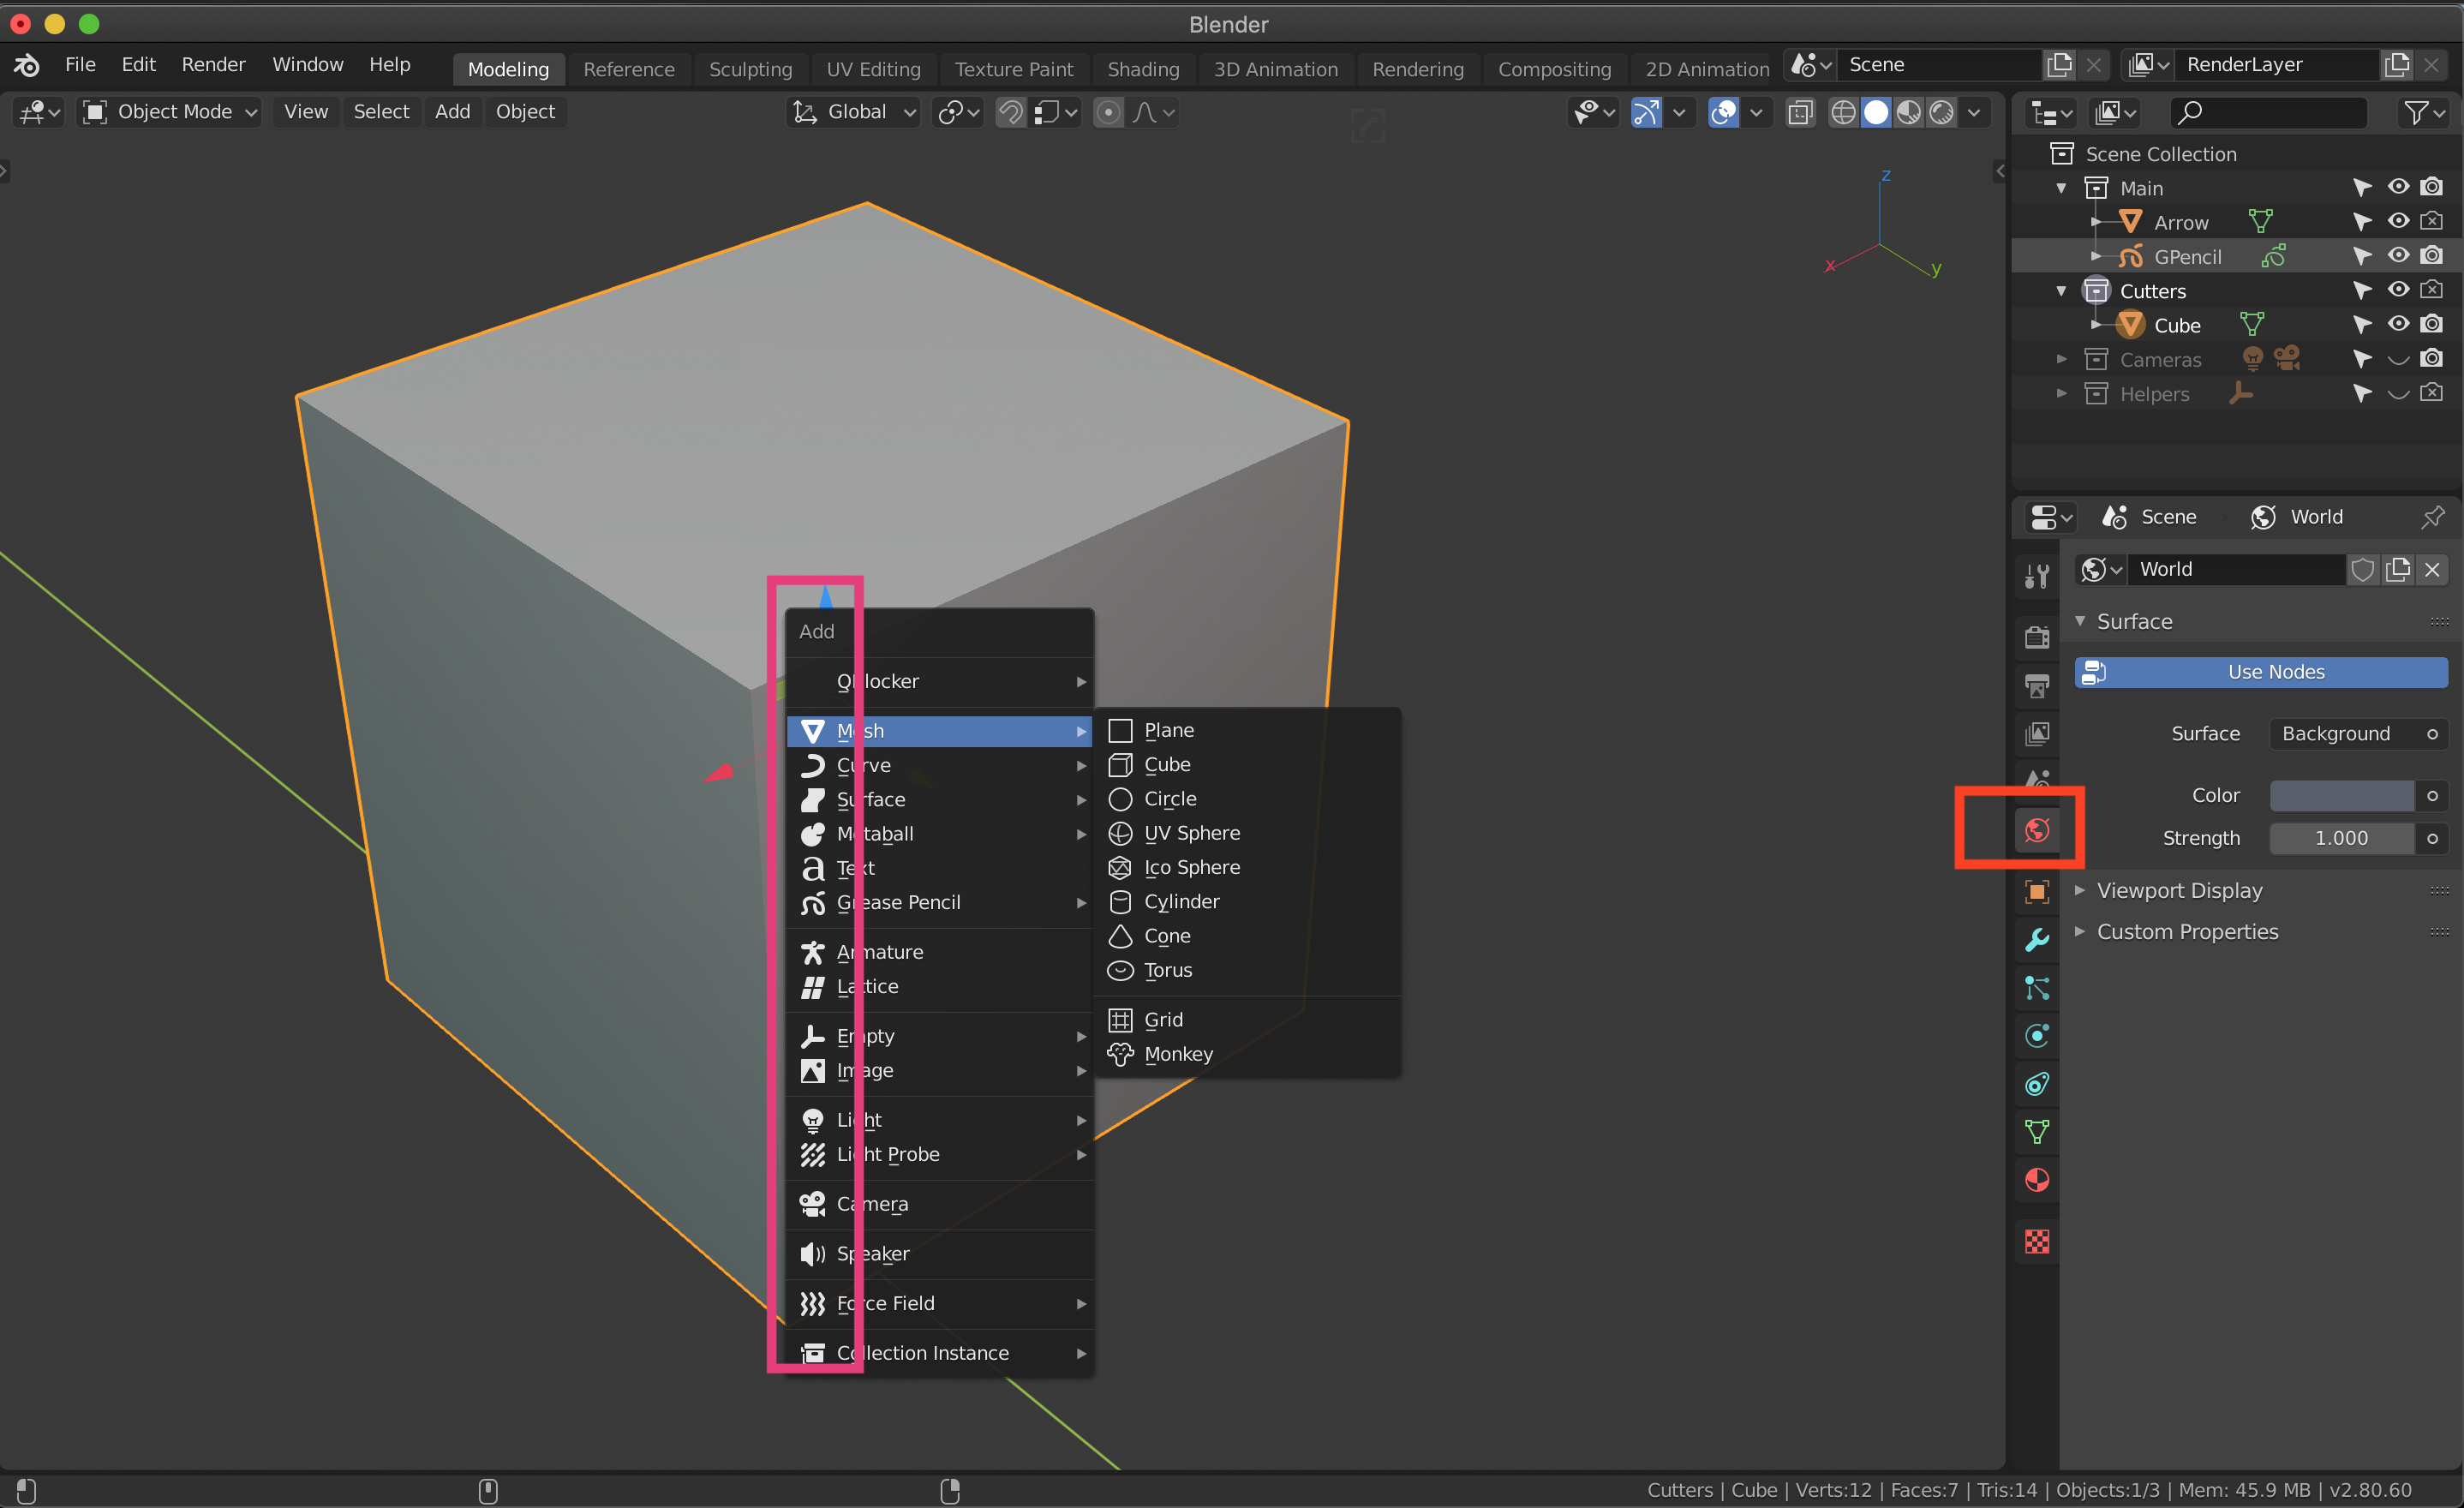Toggle the Cutters collection eye icon

coord(2398,290)
